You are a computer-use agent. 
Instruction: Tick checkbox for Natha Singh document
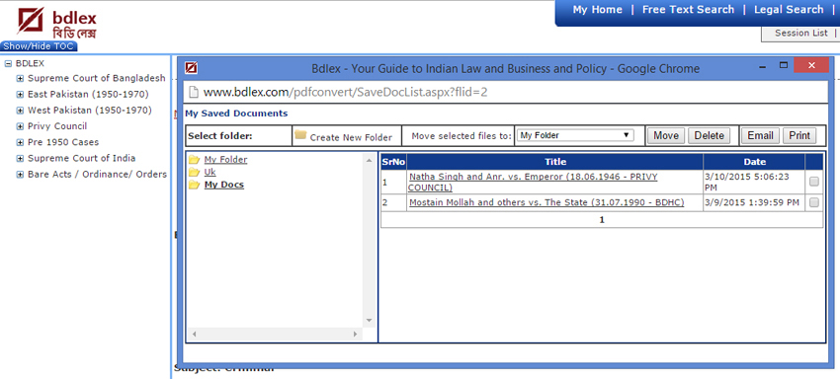click(813, 182)
